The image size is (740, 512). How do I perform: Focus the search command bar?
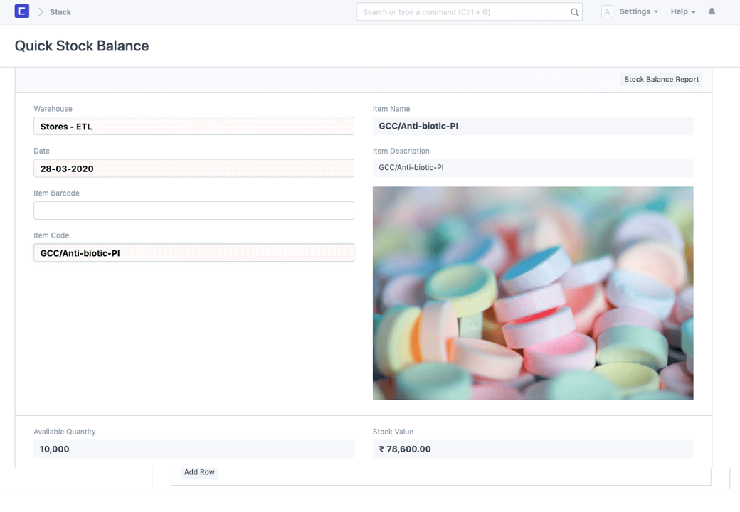(x=469, y=12)
